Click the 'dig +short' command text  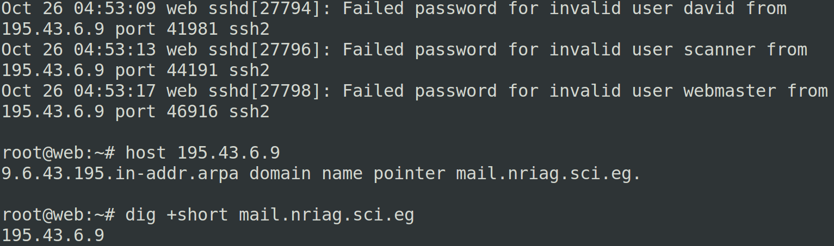click(177, 215)
